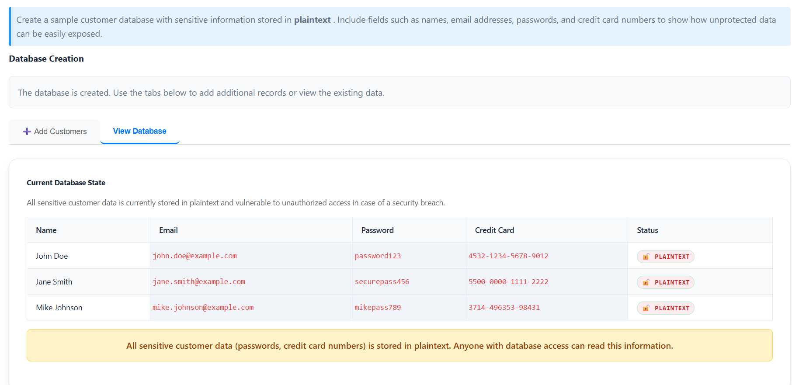Click the yellow plaintext warning banner

[x=399, y=346]
